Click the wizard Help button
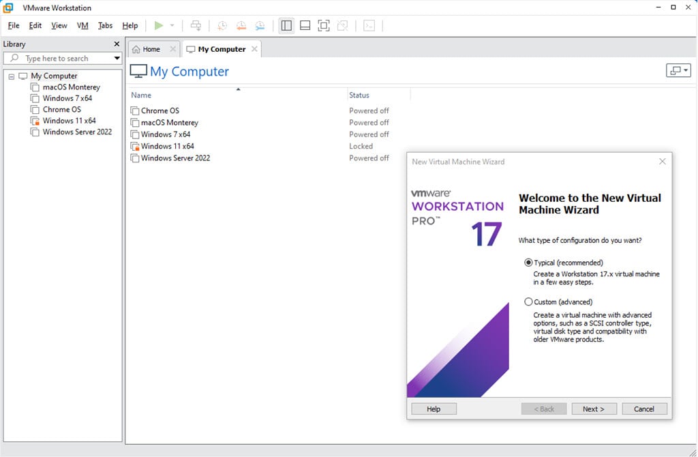The height and width of the screenshot is (457, 698). tap(434, 409)
